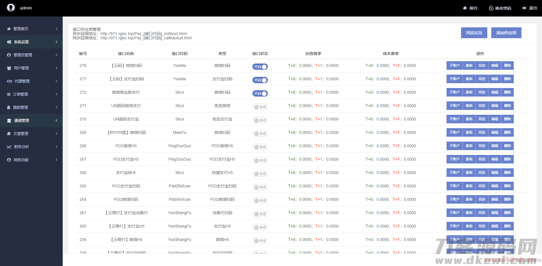Click the bank icon beside 通道管理

(9, 120)
